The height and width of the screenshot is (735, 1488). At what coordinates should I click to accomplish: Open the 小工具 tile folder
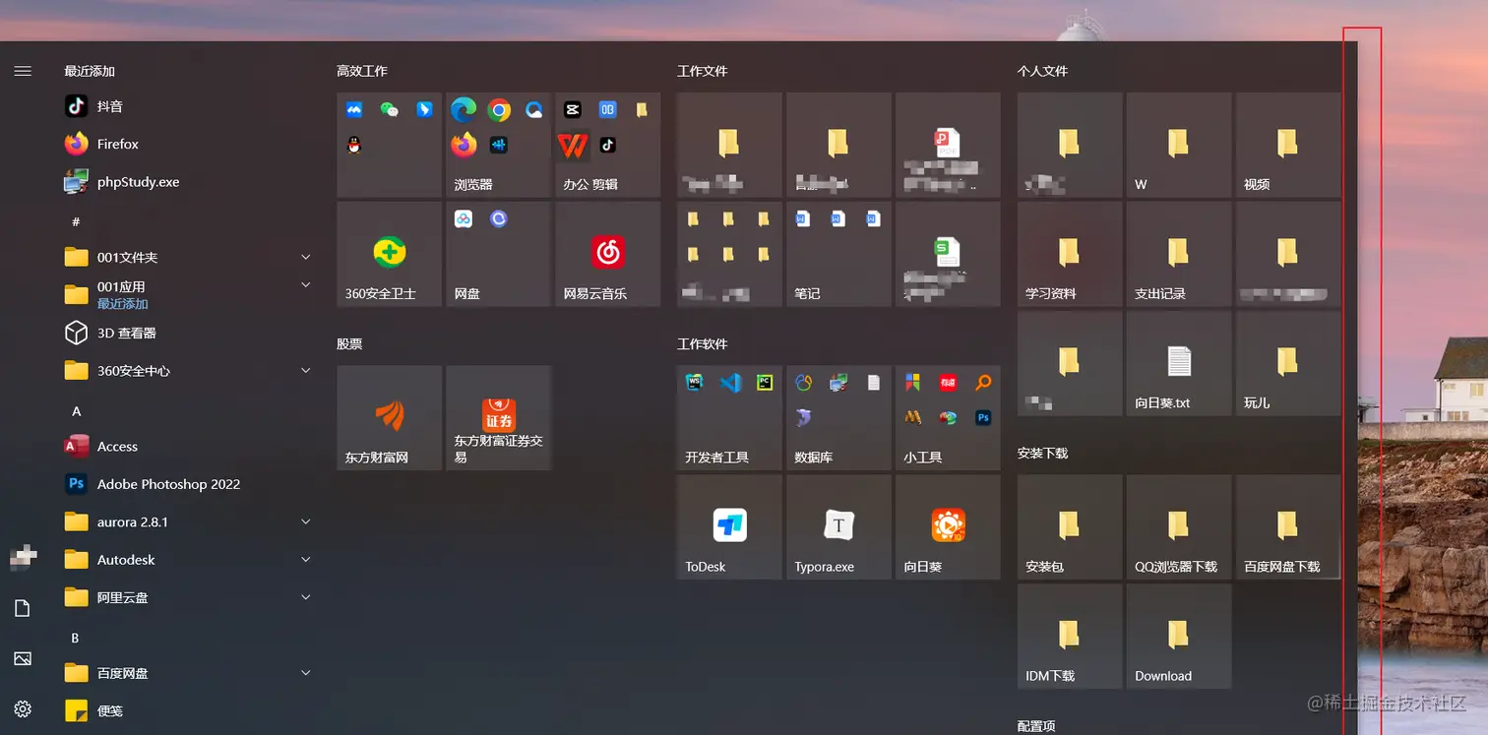[949, 418]
